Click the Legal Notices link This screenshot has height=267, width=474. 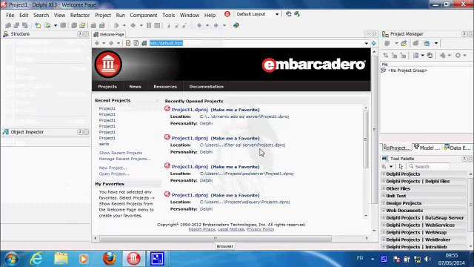point(230,229)
